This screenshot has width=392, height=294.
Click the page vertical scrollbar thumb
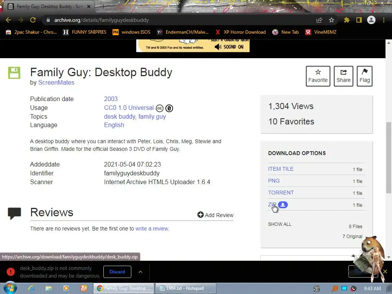(x=389, y=157)
